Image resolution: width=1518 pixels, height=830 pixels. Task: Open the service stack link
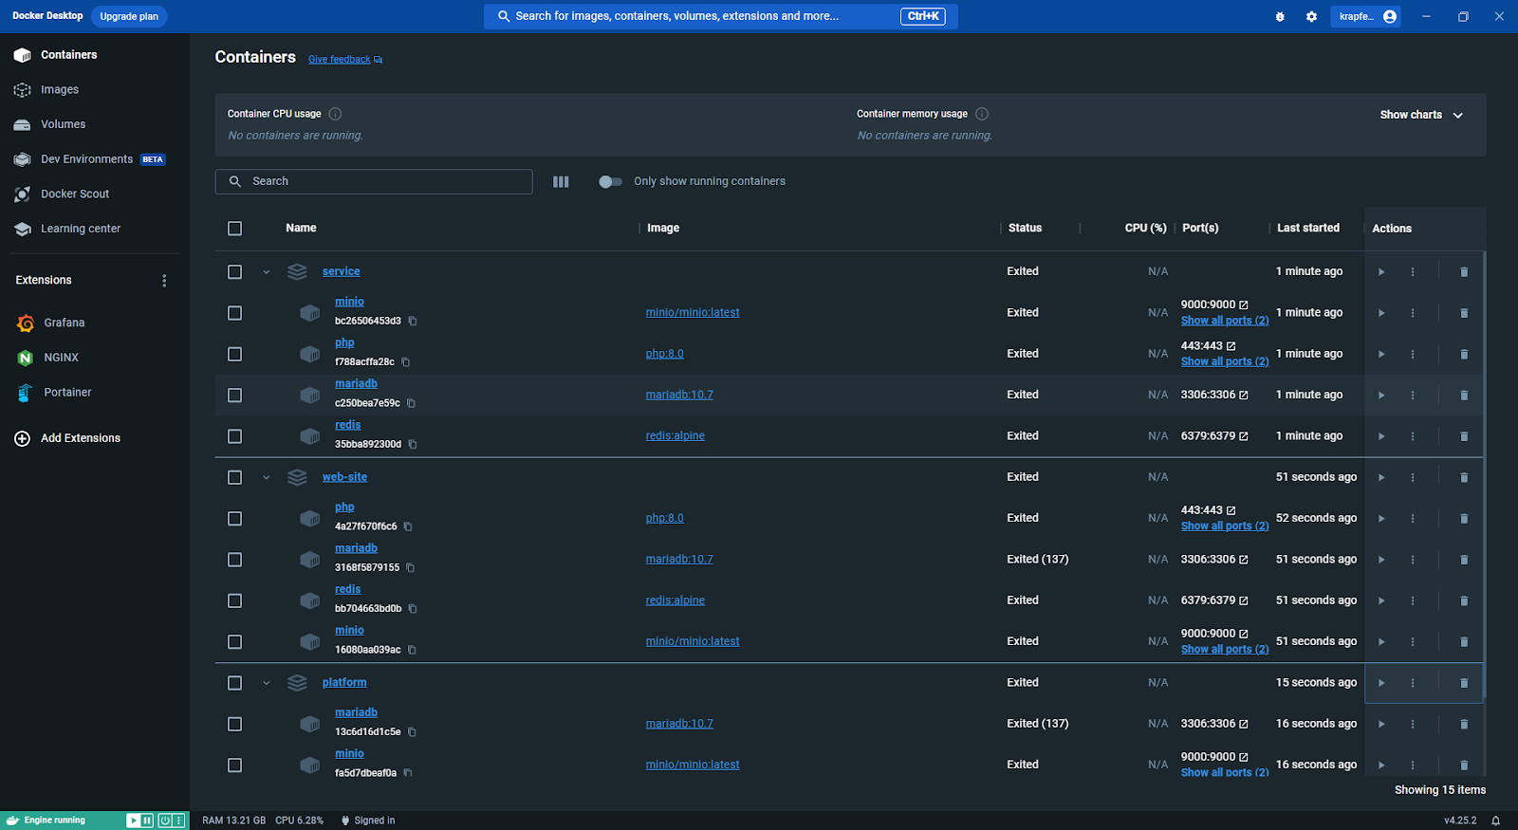click(x=341, y=272)
